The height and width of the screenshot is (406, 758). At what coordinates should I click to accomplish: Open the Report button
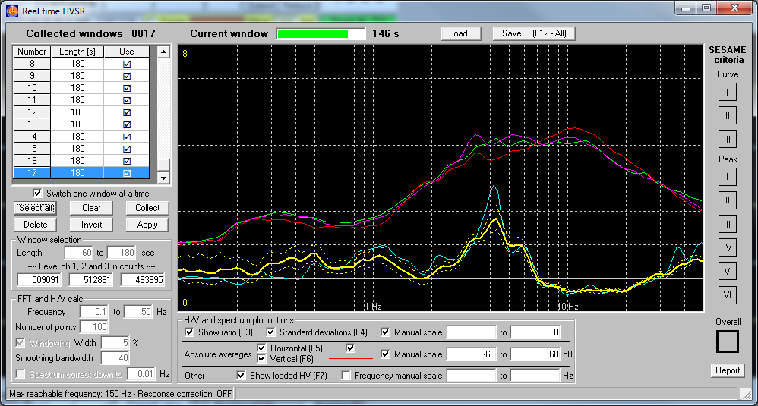point(728,370)
